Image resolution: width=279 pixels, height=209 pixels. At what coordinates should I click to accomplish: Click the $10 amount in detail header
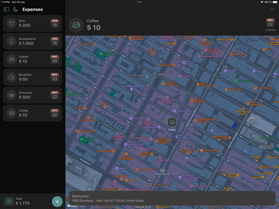(94, 28)
